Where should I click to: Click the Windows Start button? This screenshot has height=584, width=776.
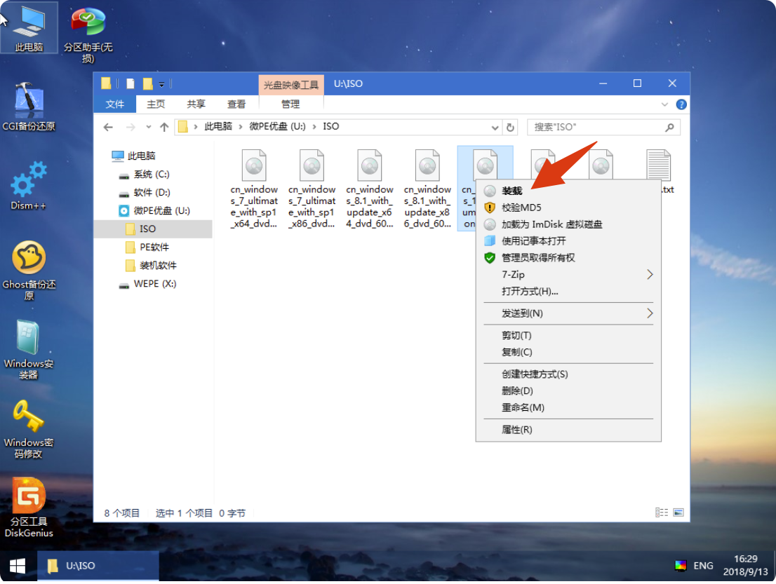18,566
